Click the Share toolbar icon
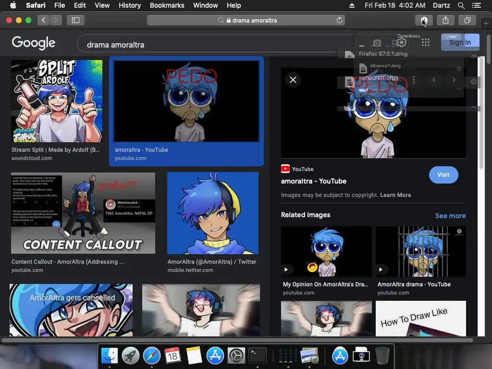The width and height of the screenshot is (492, 369). click(x=445, y=20)
